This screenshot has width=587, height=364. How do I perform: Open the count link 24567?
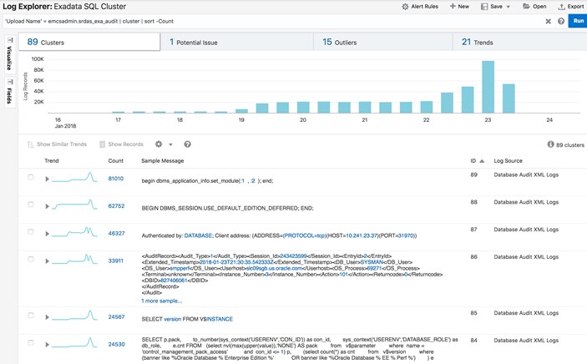click(116, 316)
